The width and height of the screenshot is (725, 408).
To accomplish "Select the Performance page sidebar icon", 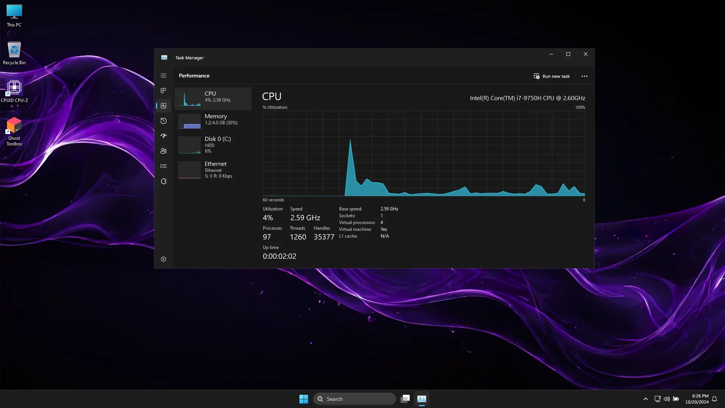I will 164,106.
